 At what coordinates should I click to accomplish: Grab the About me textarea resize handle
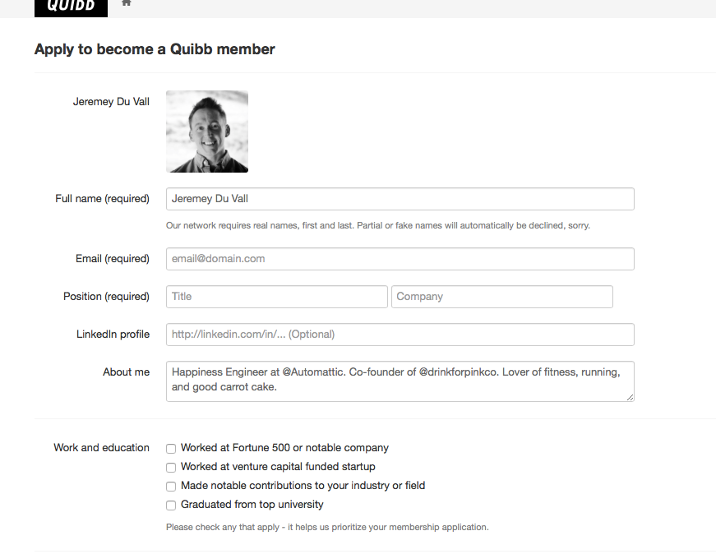(631, 398)
